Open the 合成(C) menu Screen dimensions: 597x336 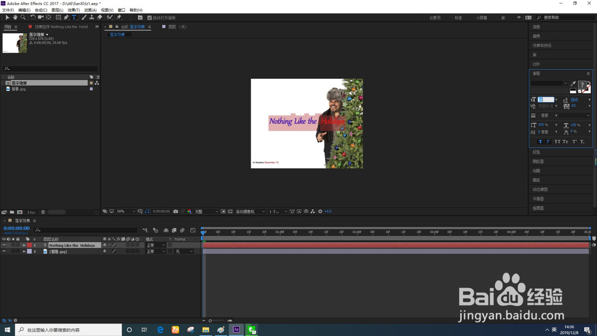click(41, 10)
